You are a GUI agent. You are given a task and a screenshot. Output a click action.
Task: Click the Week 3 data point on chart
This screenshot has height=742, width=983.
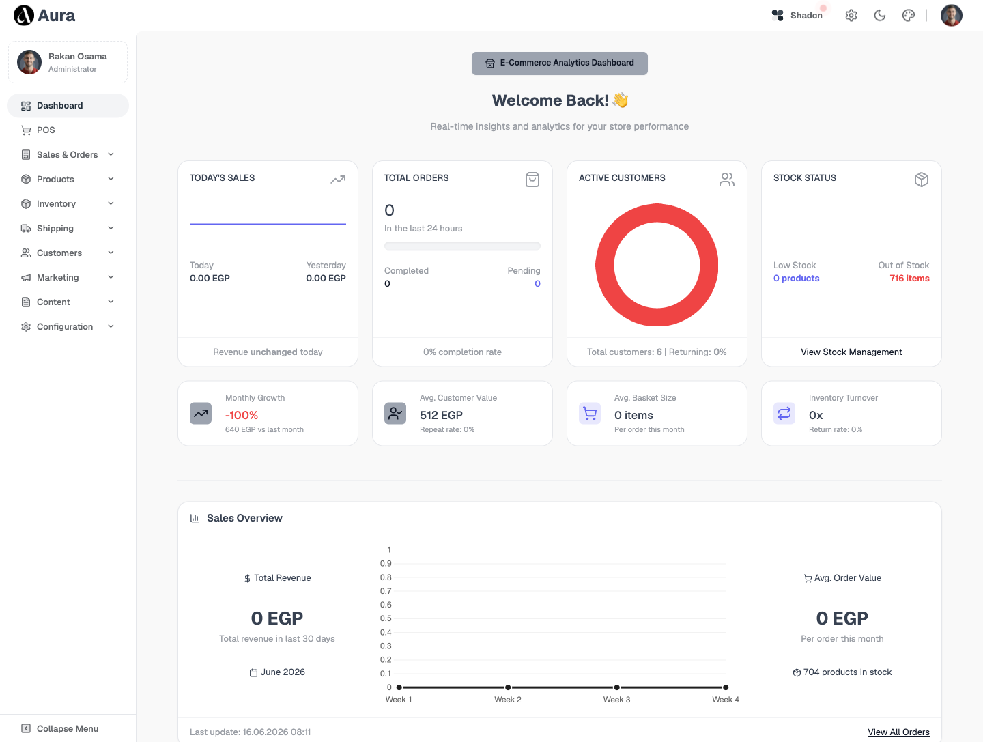pos(617,687)
